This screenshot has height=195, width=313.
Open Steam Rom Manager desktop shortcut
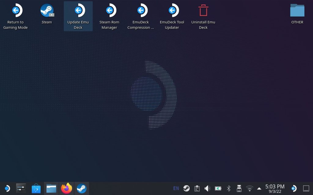pyautogui.click(x=109, y=16)
